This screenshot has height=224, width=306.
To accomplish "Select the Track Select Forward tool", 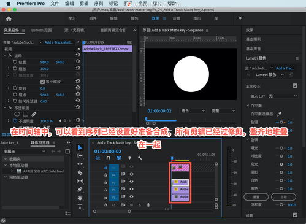I will (80, 156).
